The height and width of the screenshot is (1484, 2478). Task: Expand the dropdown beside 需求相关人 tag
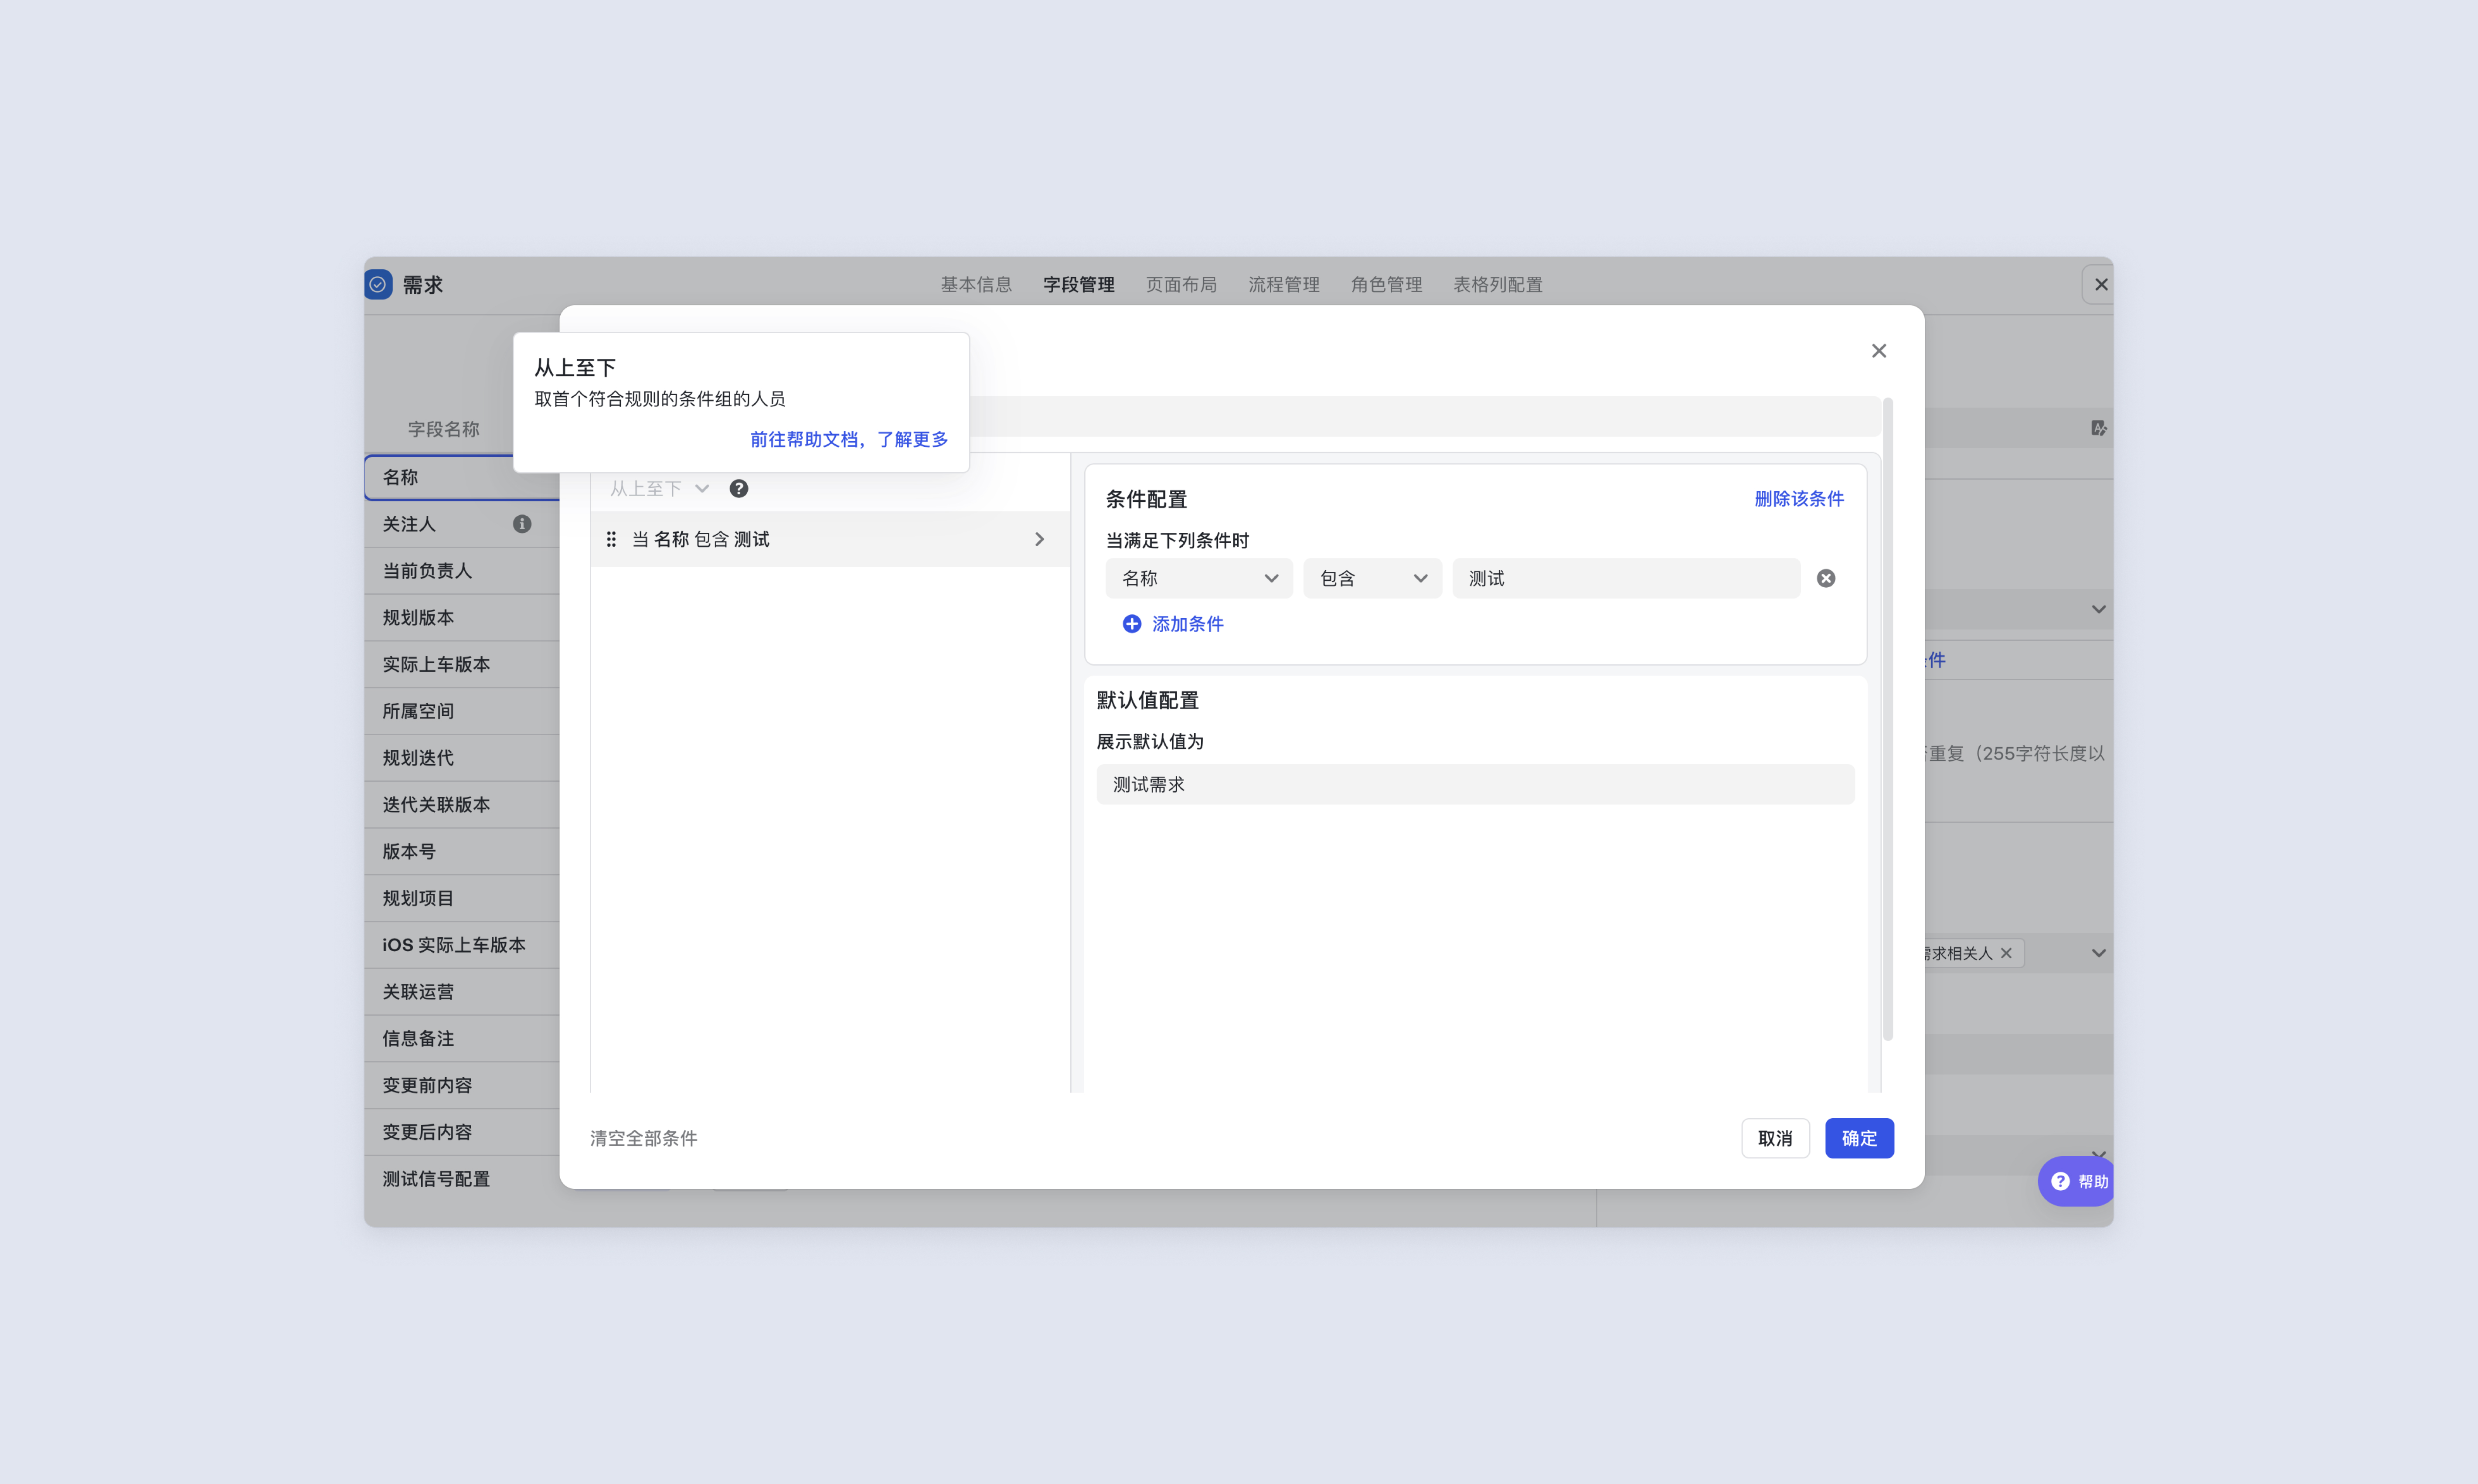tap(2099, 953)
